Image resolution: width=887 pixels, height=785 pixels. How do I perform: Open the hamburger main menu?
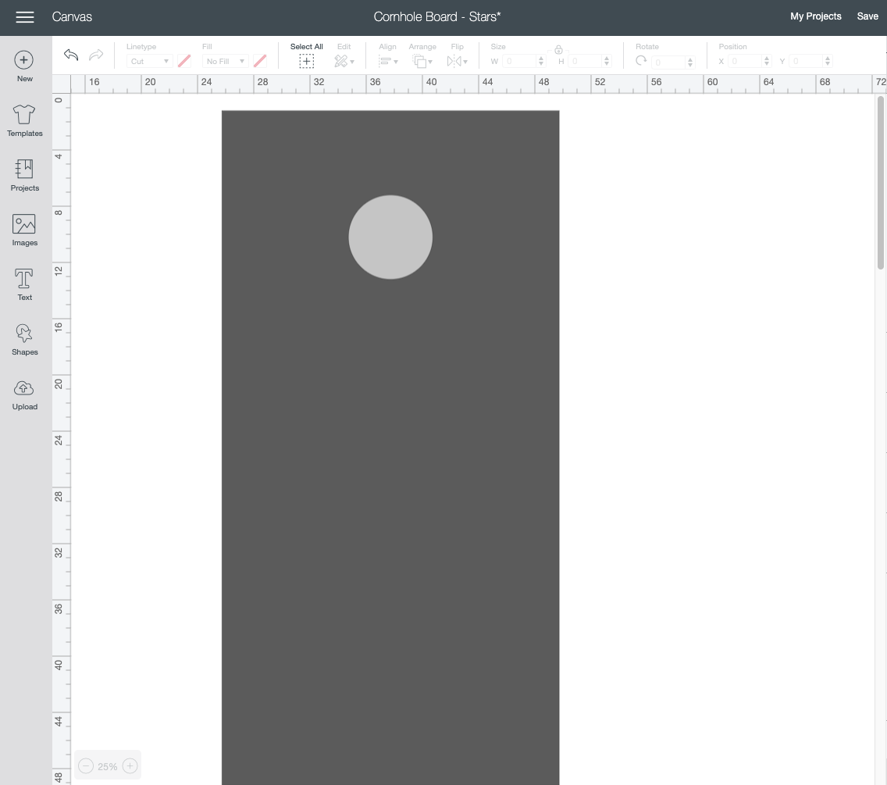[x=25, y=17]
